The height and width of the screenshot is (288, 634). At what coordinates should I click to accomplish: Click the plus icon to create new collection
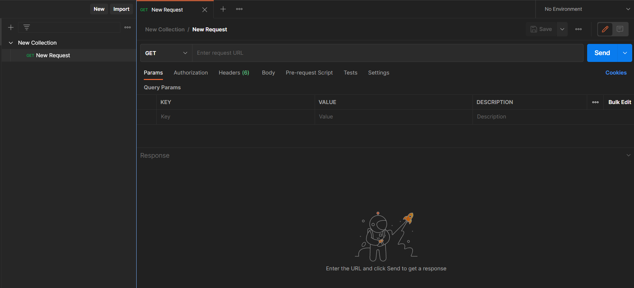(x=11, y=27)
